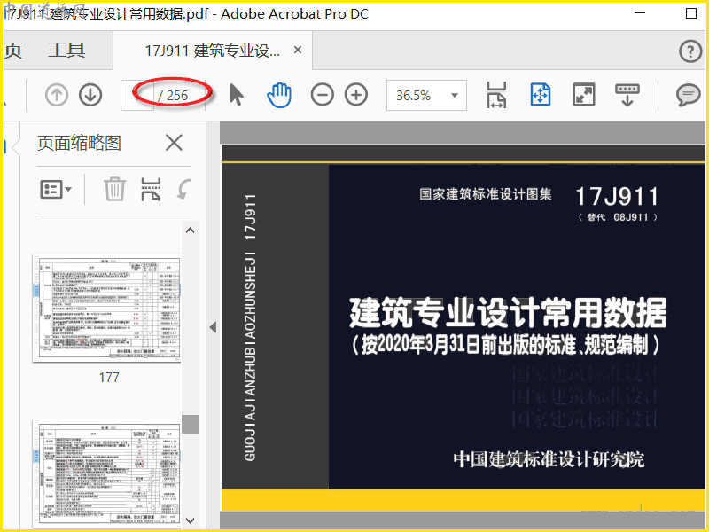Add a comment with speech bubble icon
709x532 pixels.
689,95
